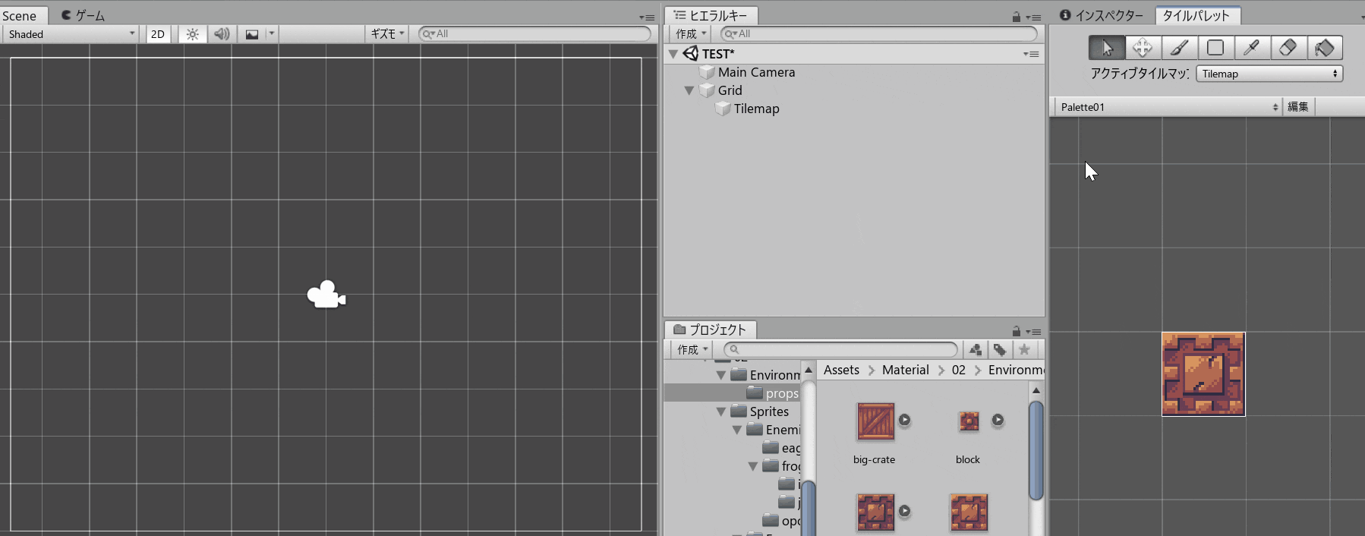Image resolution: width=1365 pixels, height=536 pixels.
Task: Open hierarchy 作成 dropdown
Action: (x=691, y=34)
